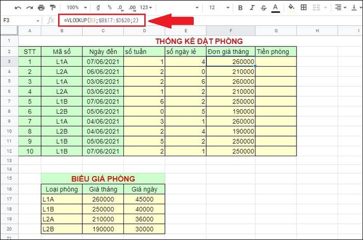
Task: Expand merge cells options arrow
Action: [x=325, y=8]
